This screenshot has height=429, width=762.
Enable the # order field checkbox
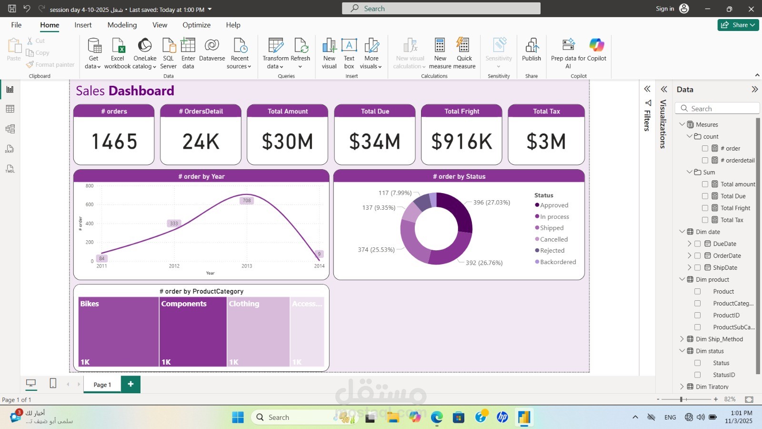tap(705, 148)
